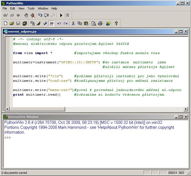Open the Window menu
This screenshot has width=191, height=176.
[43, 8]
